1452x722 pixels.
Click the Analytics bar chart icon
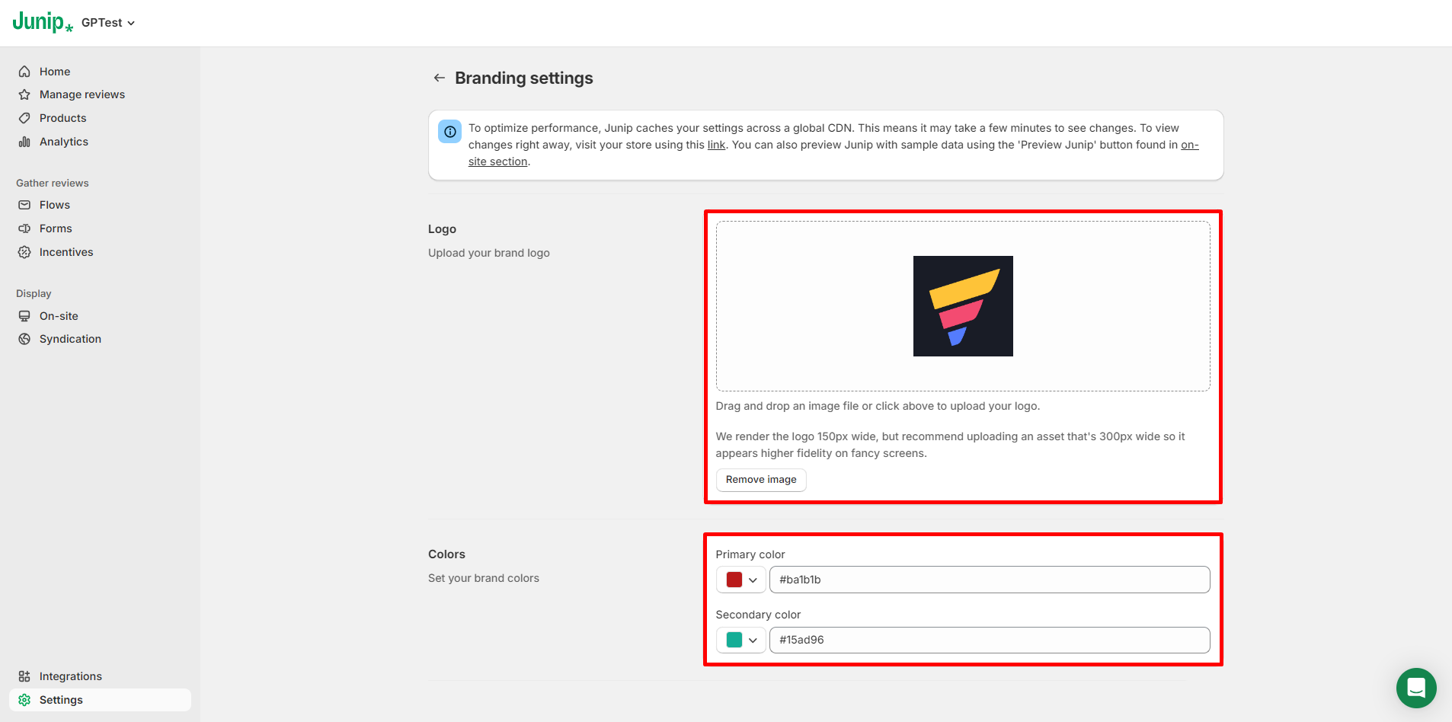tap(24, 142)
